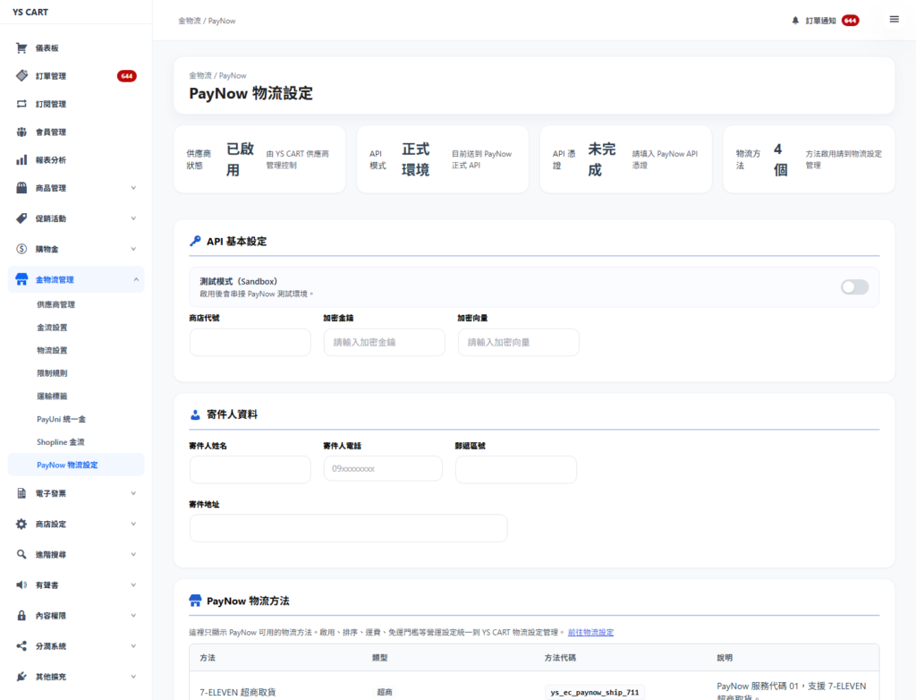Screen dimensions: 916x700
Task: Click the person icon beside 寄件人資料
Action: (x=195, y=414)
